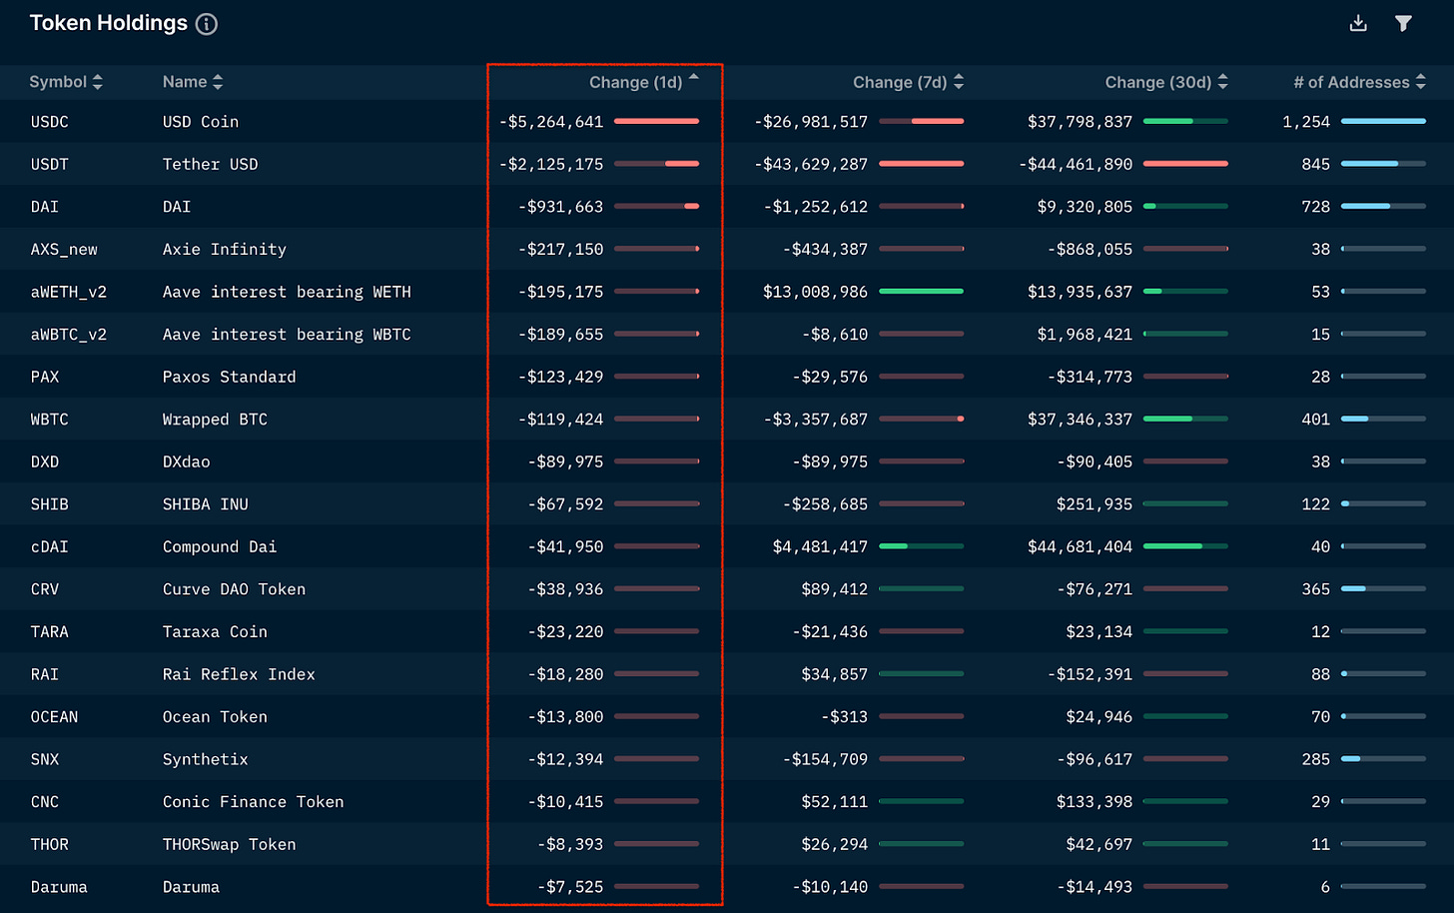This screenshot has width=1454, height=913.
Task: Open the table filter funnel icon
Action: [x=1403, y=23]
